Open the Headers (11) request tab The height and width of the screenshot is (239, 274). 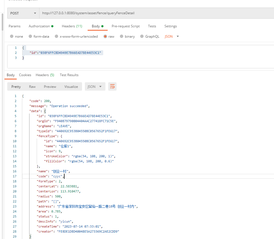72,26
